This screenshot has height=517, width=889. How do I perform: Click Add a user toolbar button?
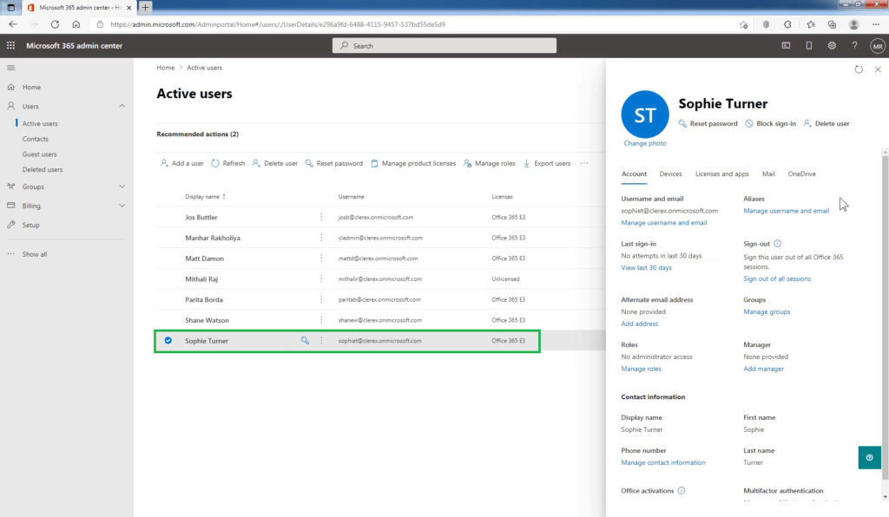pyautogui.click(x=181, y=163)
